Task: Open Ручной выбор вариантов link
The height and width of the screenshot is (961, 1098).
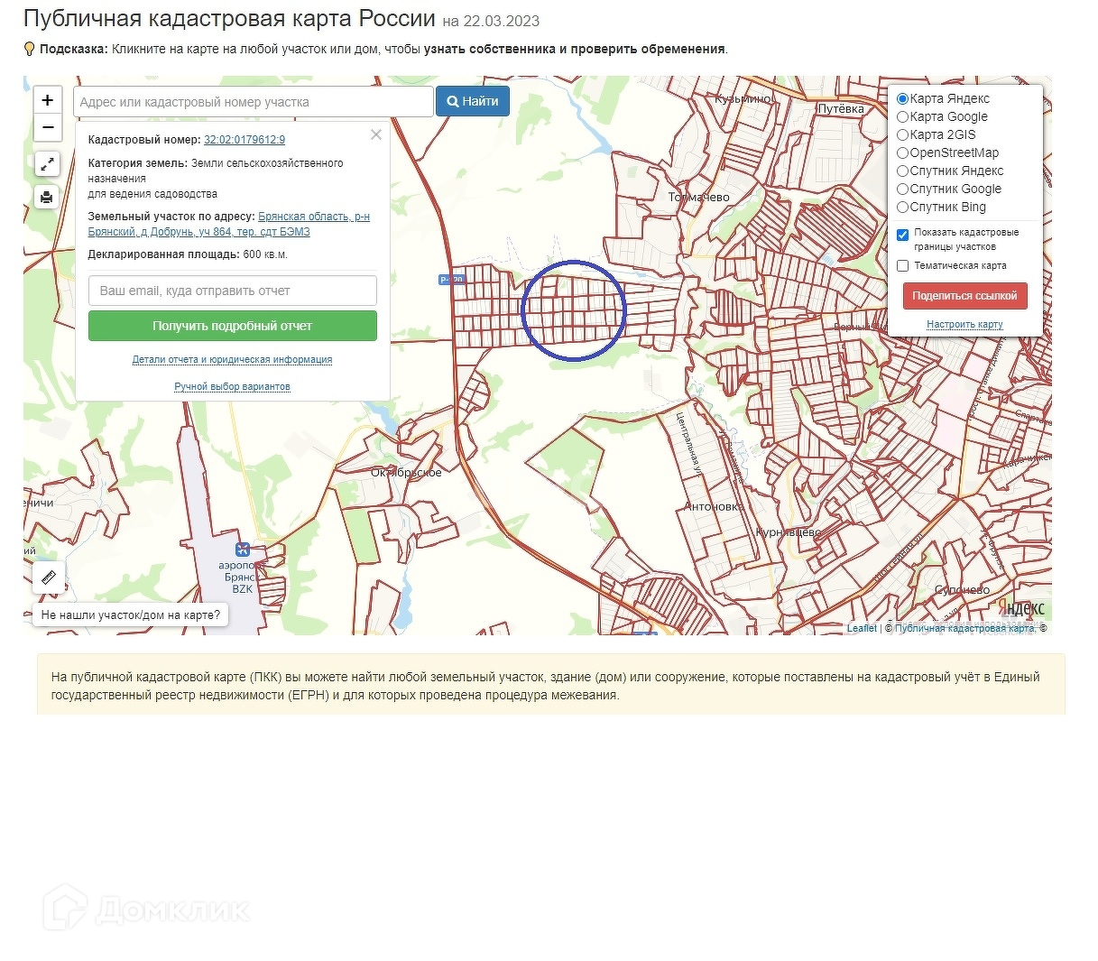Action: tap(232, 386)
